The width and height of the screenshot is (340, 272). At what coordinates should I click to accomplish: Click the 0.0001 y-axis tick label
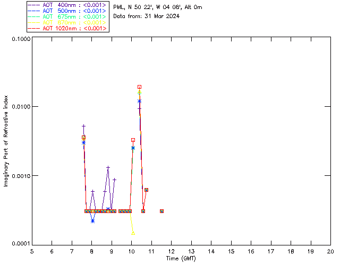[21, 244]
